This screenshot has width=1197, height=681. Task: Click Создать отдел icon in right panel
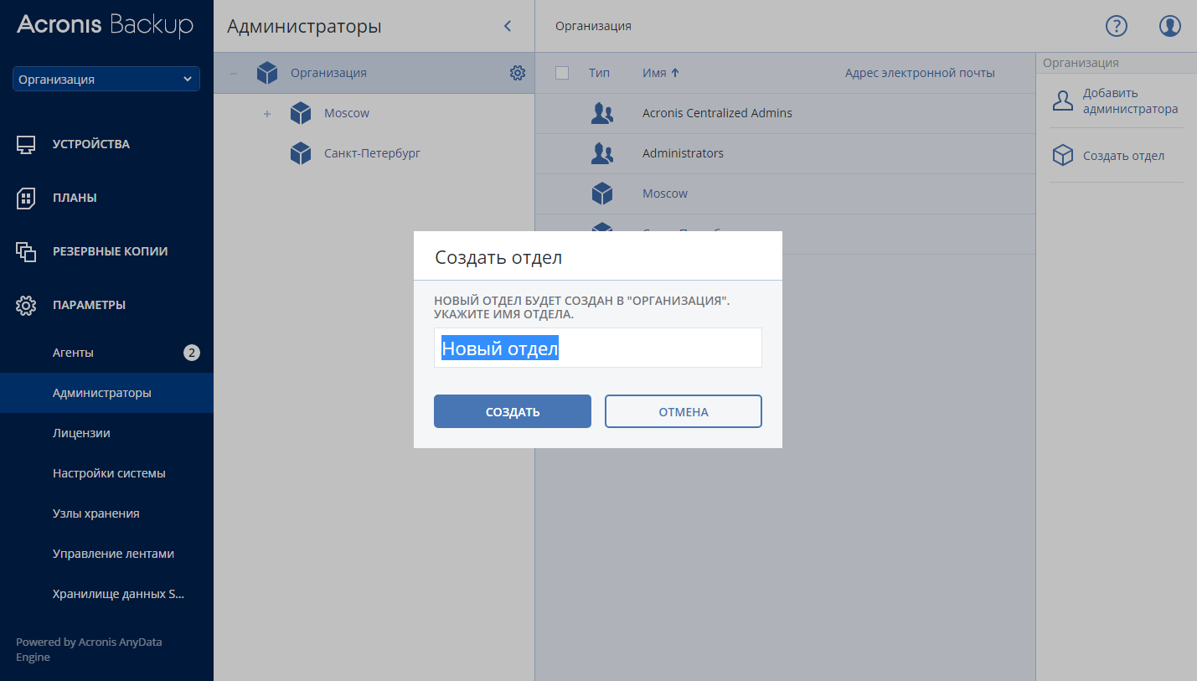point(1062,155)
